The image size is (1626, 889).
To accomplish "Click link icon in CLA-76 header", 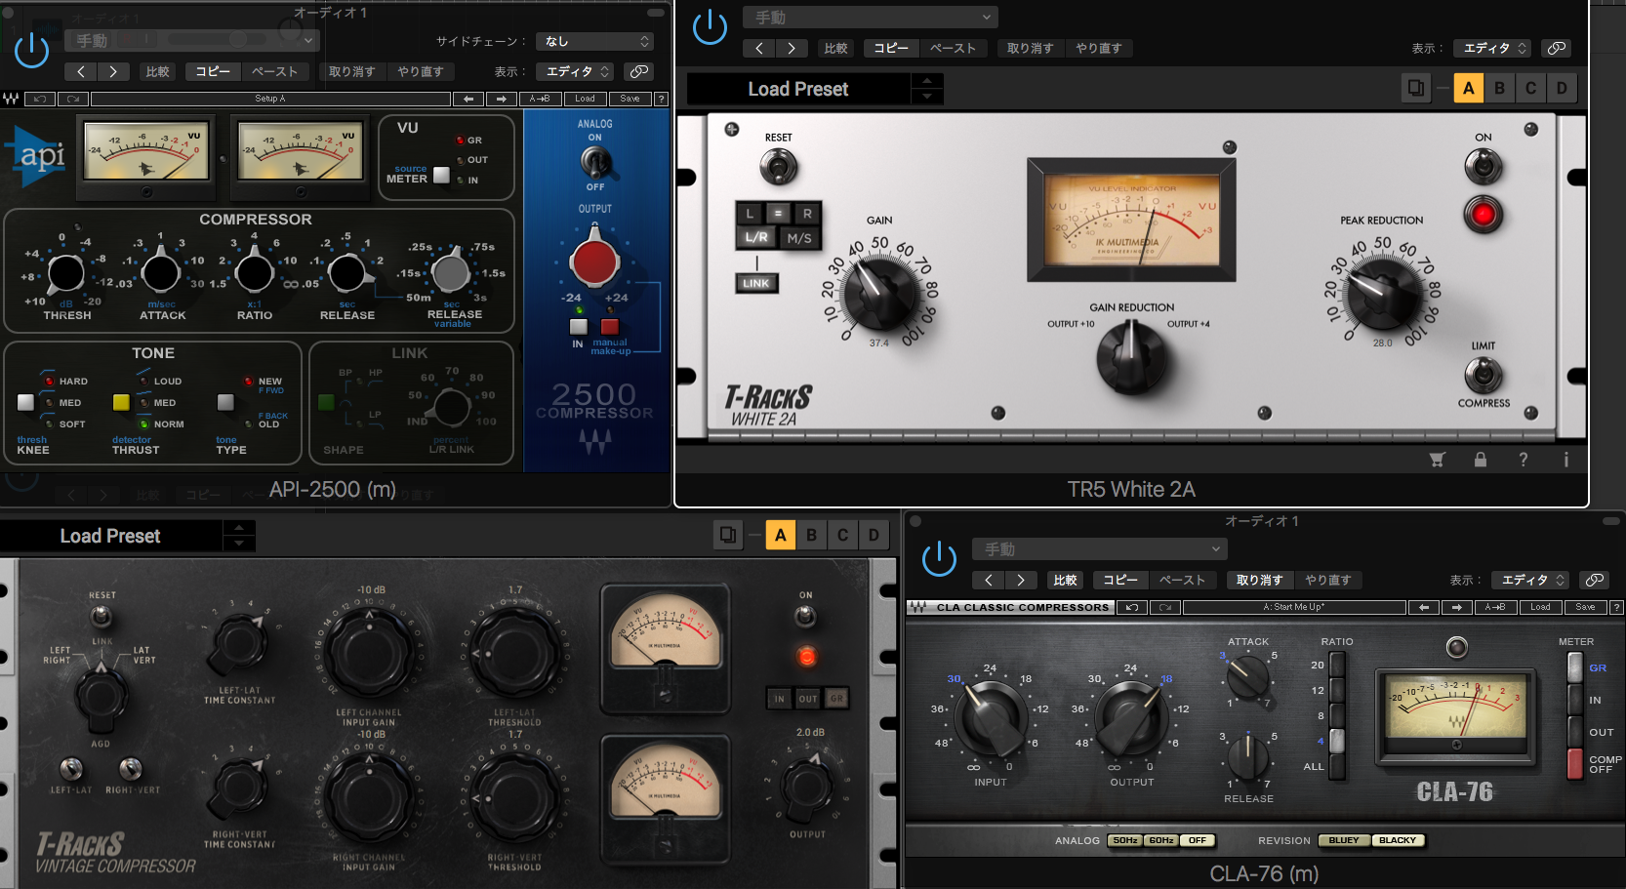I will click(1594, 580).
